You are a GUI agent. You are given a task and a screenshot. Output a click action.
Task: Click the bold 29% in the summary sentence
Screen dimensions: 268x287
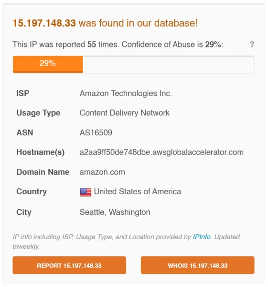coord(213,44)
